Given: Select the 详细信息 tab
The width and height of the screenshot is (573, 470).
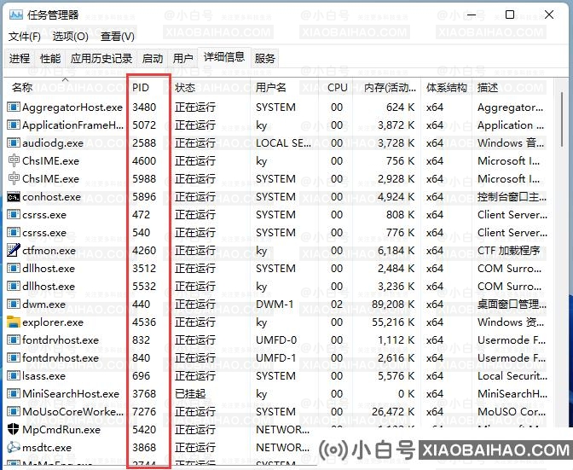Looking at the screenshot, I should click(224, 57).
